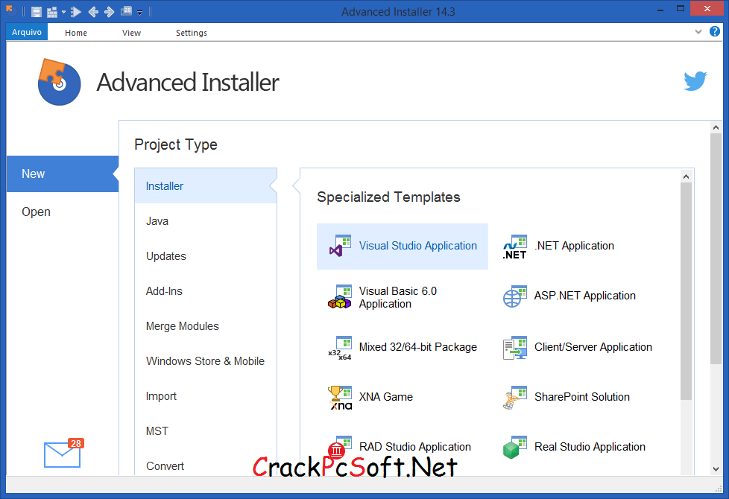Click the Build project icon in the title bar
Screen dimensions: 729x499
click(x=52, y=12)
